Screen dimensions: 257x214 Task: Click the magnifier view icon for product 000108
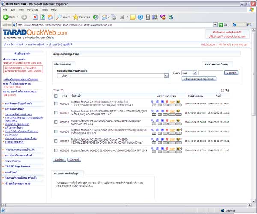point(152,149)
